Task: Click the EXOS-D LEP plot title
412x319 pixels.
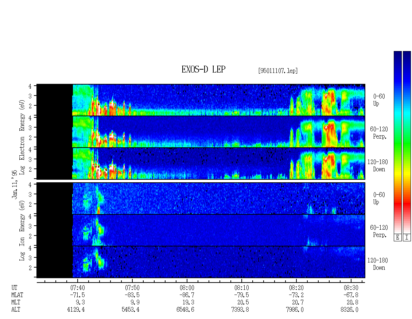Action: pyautogui.click(x=203, y=69)
